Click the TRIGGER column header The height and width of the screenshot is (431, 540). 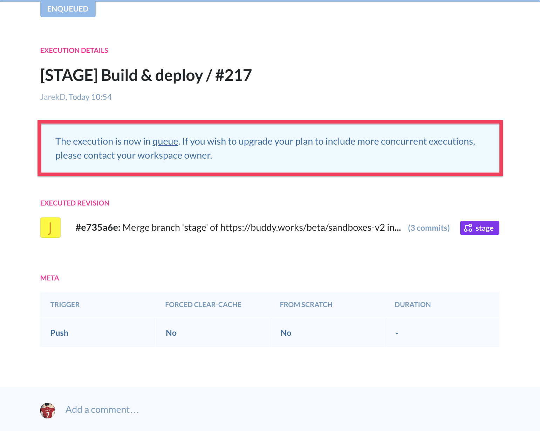click(x=65, y=305)
